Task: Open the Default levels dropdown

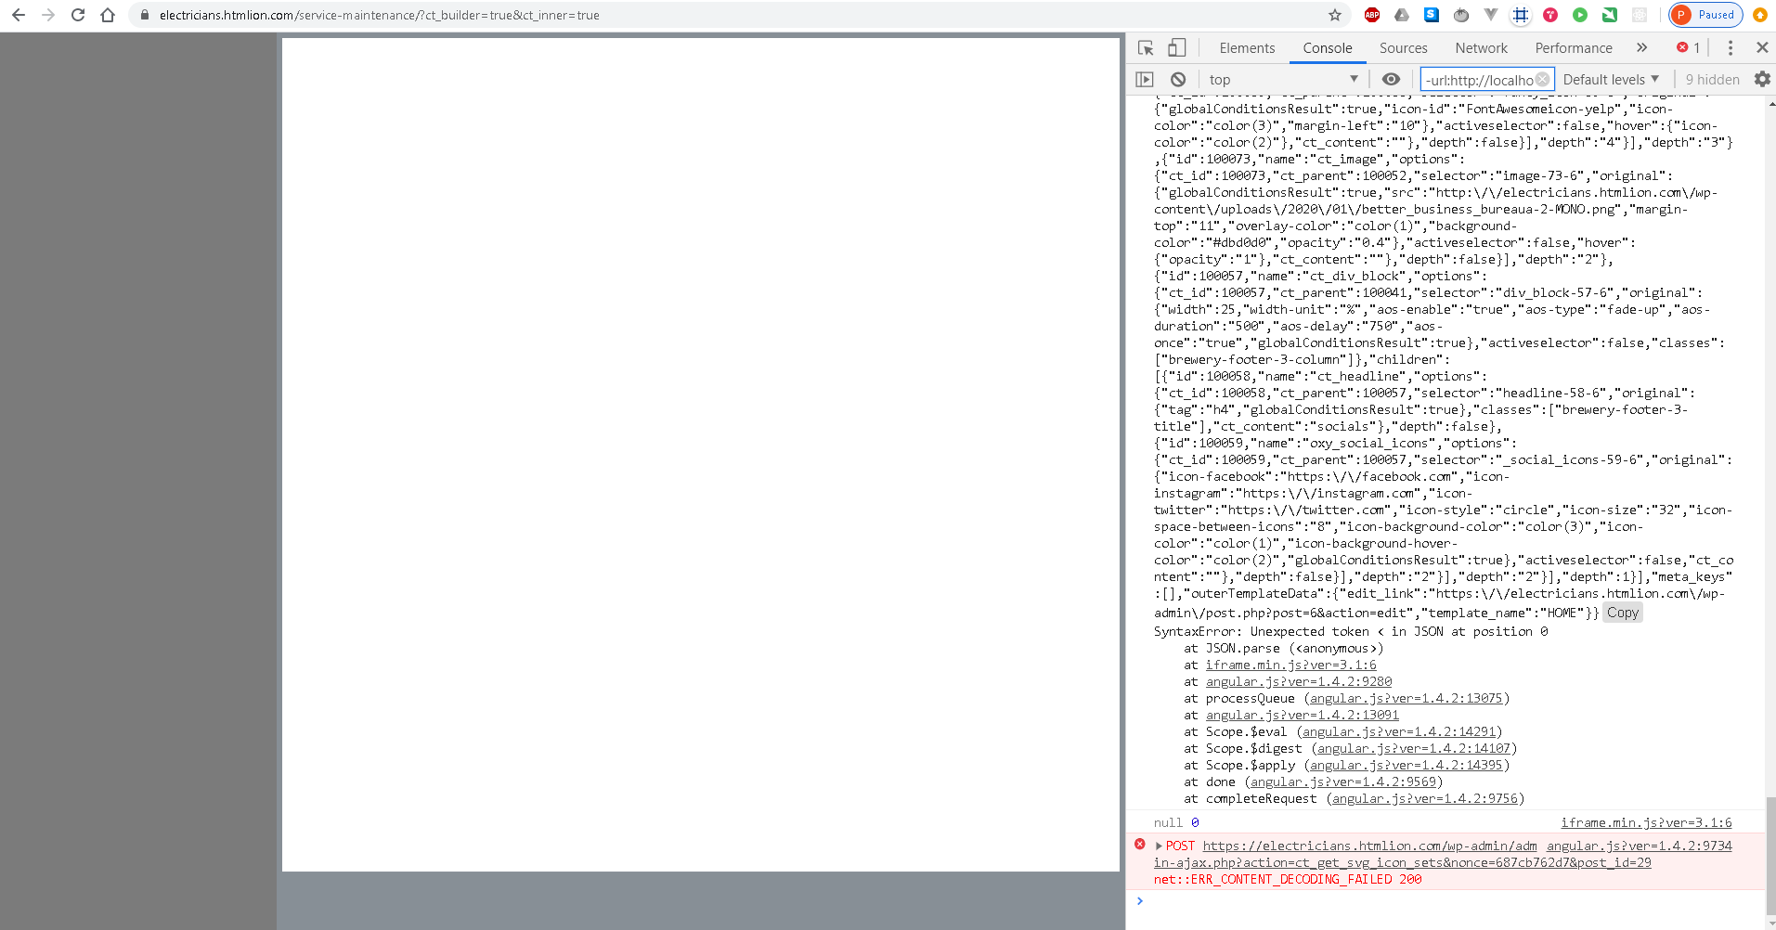Action: tap(1610, 79)
